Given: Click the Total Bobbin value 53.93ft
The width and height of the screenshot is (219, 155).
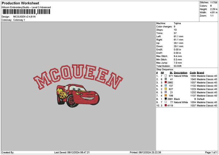Looking at the screenshot, I should pos(177,66).
